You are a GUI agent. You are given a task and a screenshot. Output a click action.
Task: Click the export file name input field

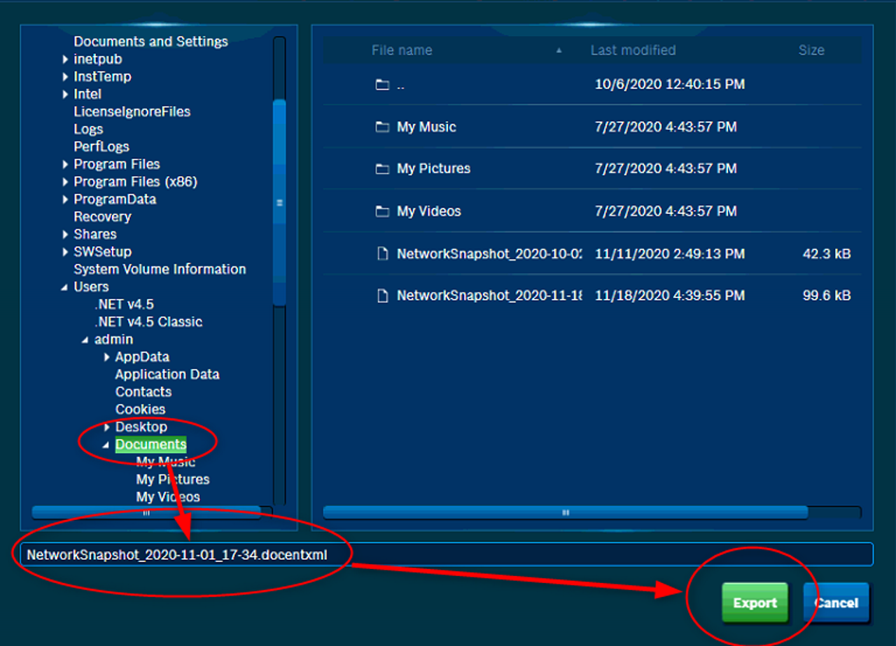(x=447, y=554)
